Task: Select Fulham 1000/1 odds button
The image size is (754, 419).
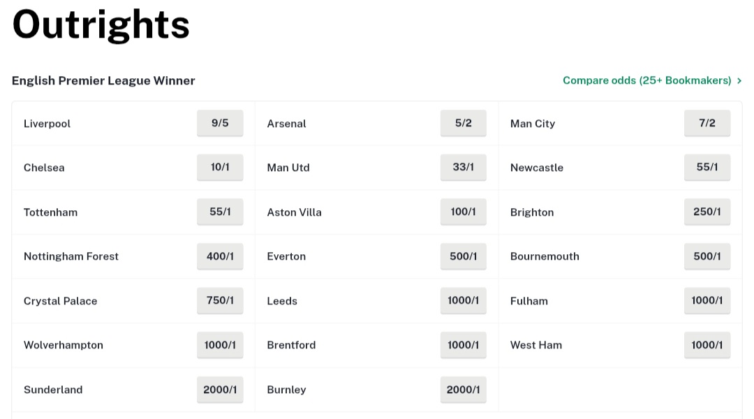Action: (707, 301)
